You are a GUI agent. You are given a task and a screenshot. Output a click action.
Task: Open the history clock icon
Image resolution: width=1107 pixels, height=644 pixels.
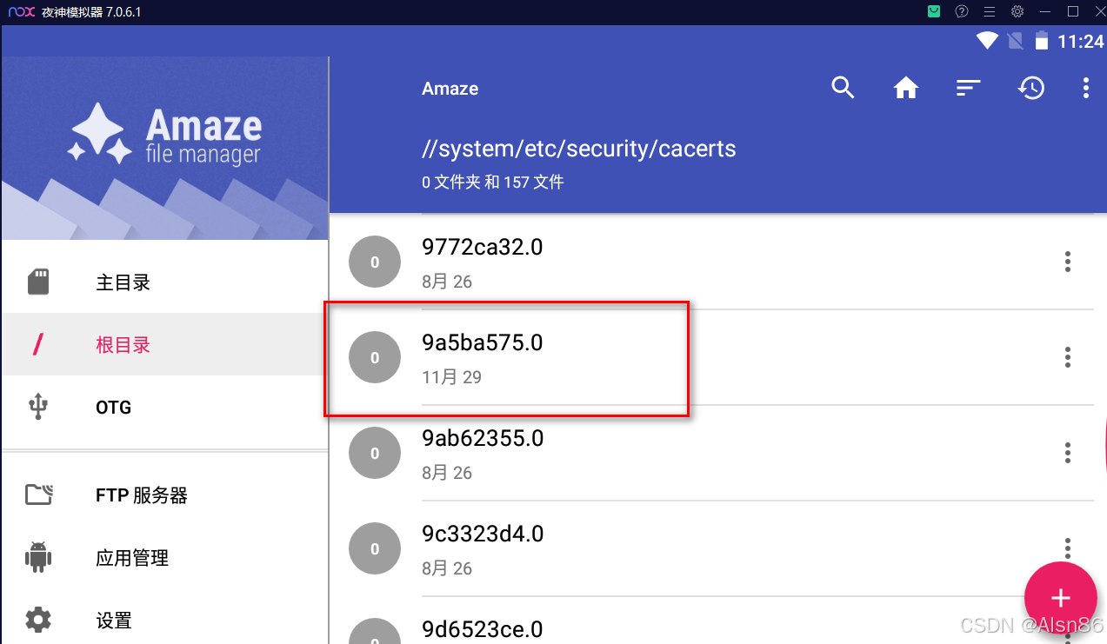[x=1031, y=88]
